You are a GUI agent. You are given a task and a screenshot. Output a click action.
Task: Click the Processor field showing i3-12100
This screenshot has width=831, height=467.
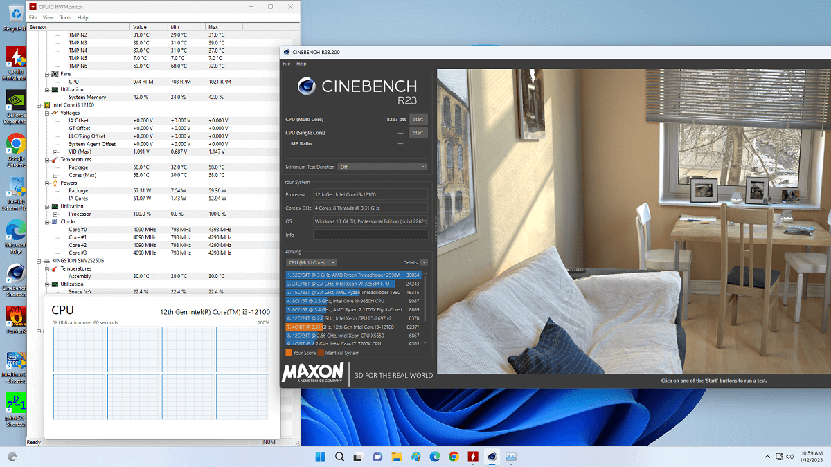point(370,195)
